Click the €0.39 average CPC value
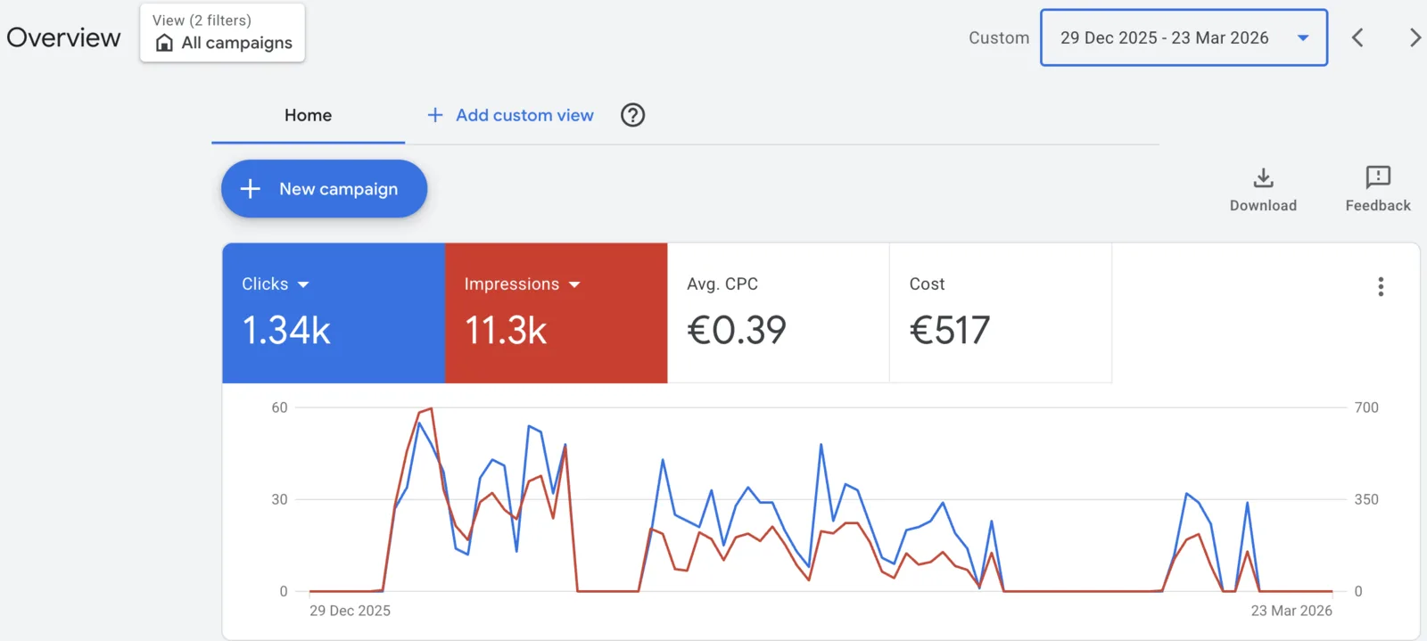 pos(737,331)
